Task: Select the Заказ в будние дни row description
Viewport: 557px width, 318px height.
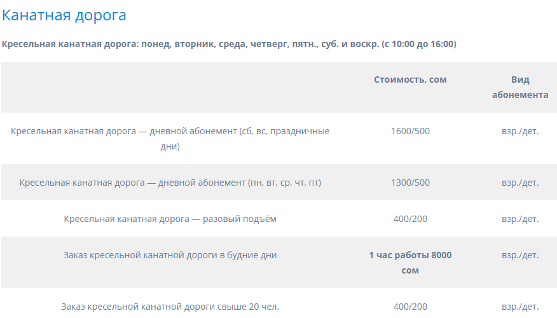Action: (170, 255)
